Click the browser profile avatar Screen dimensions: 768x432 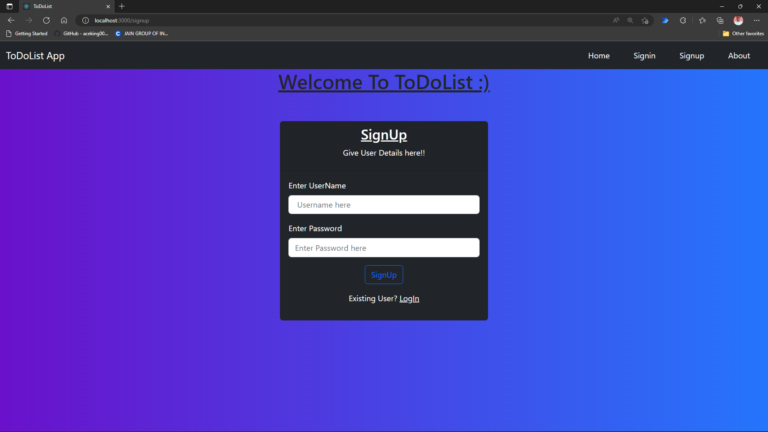(x=739, y=20)
